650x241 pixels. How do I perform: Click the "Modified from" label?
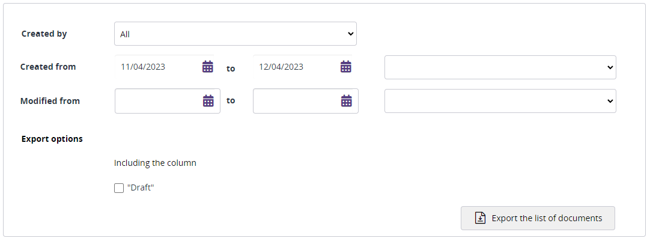click(50, 101)
